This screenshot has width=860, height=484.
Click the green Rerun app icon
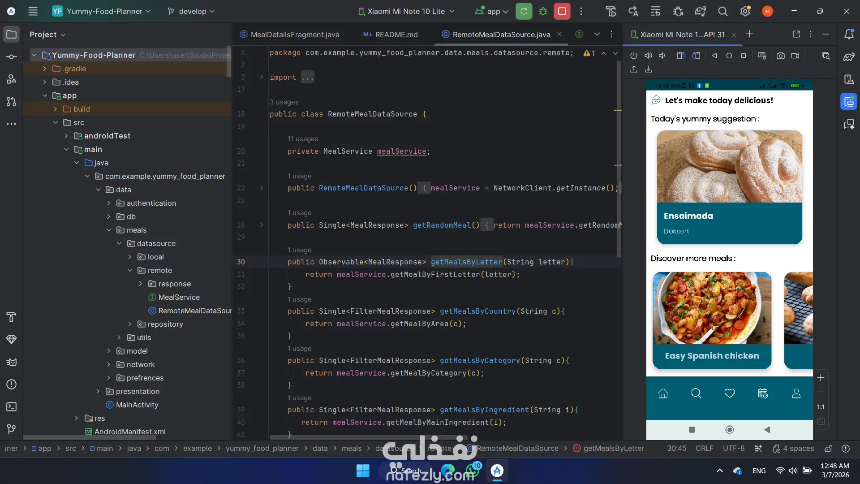click(524, 11)
